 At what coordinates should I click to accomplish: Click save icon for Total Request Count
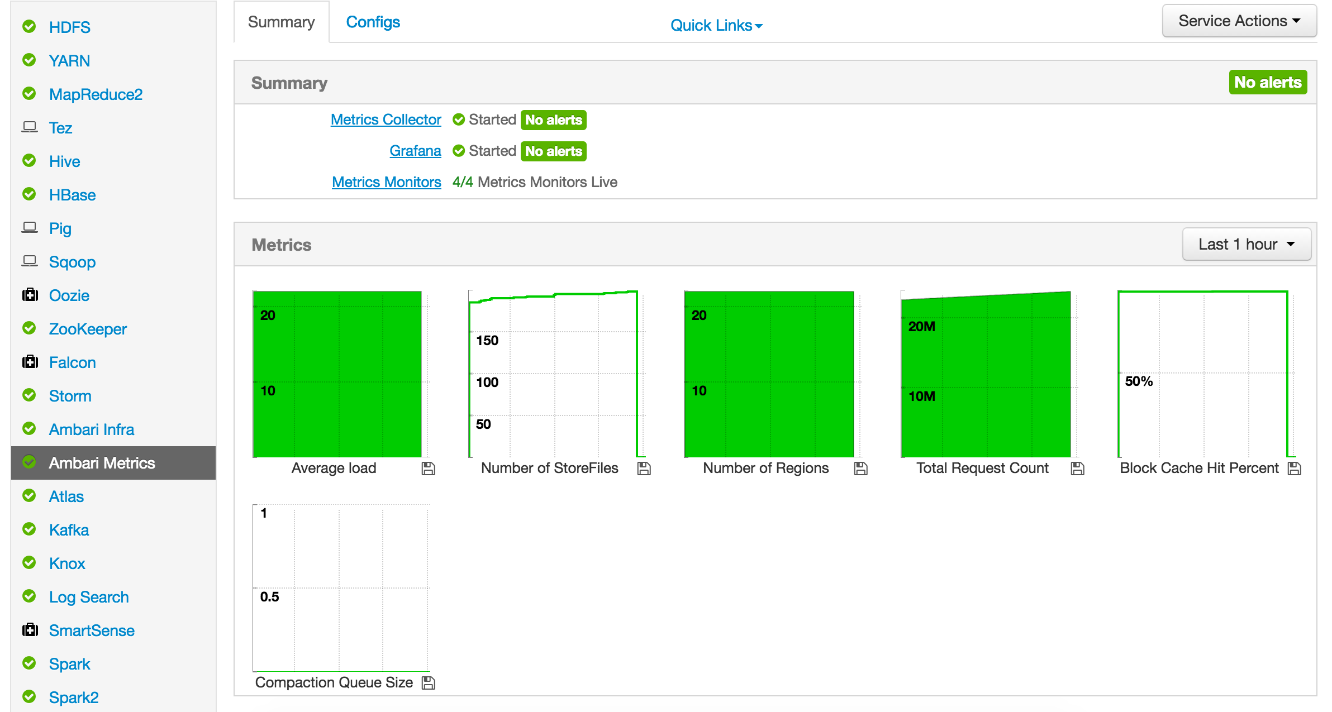tap(1077, 469)
